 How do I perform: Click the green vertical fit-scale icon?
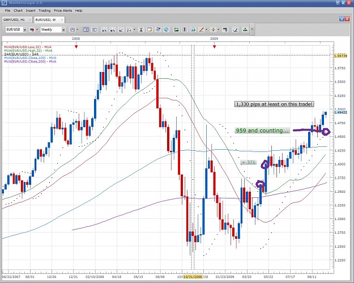[141, 29]
